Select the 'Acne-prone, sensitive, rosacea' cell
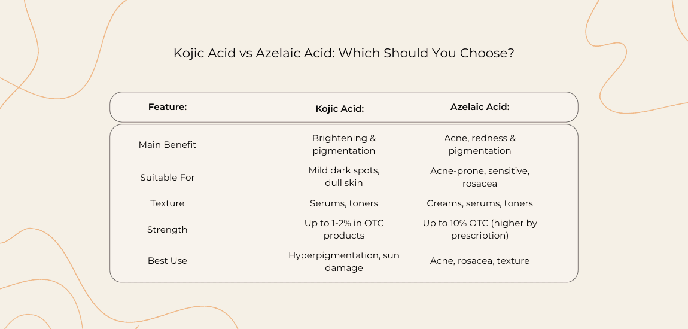Screen dimensions: 688x329 click(480, 177)
